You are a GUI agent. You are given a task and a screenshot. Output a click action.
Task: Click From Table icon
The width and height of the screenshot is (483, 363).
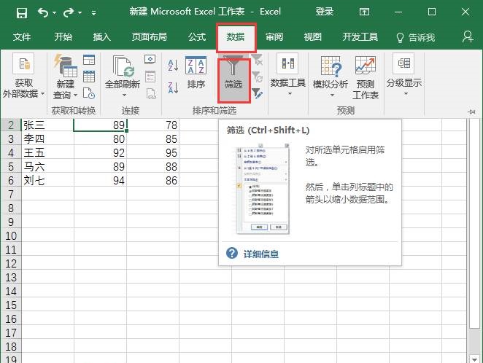coord(89,77)
